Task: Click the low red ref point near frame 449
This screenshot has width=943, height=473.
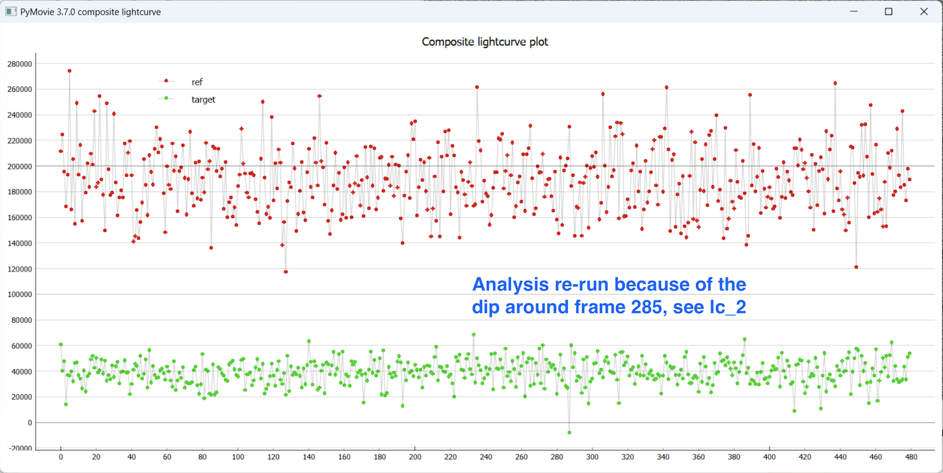Action: [x=856, y=267]
